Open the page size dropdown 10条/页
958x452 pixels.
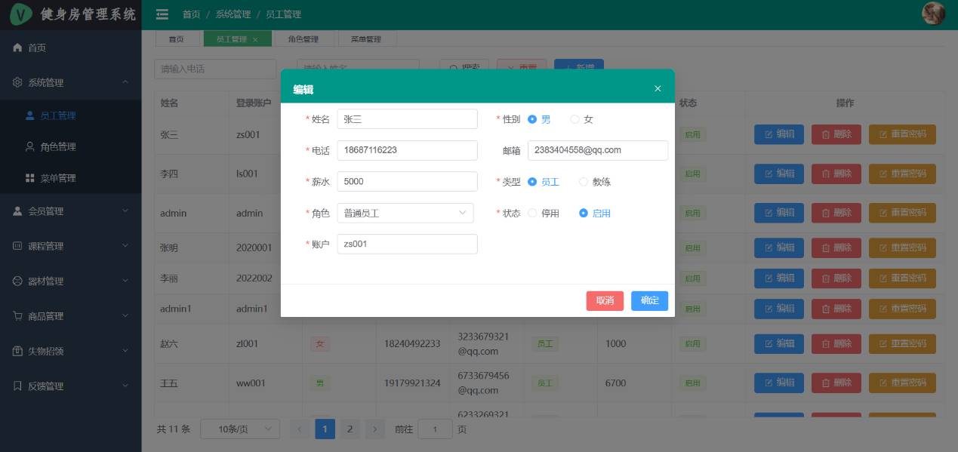pos(239,429)
